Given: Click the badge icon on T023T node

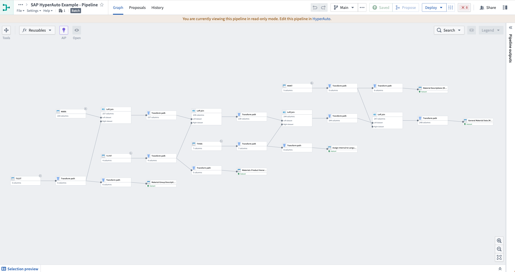Looking at the screenshot, I should point(40,176).
